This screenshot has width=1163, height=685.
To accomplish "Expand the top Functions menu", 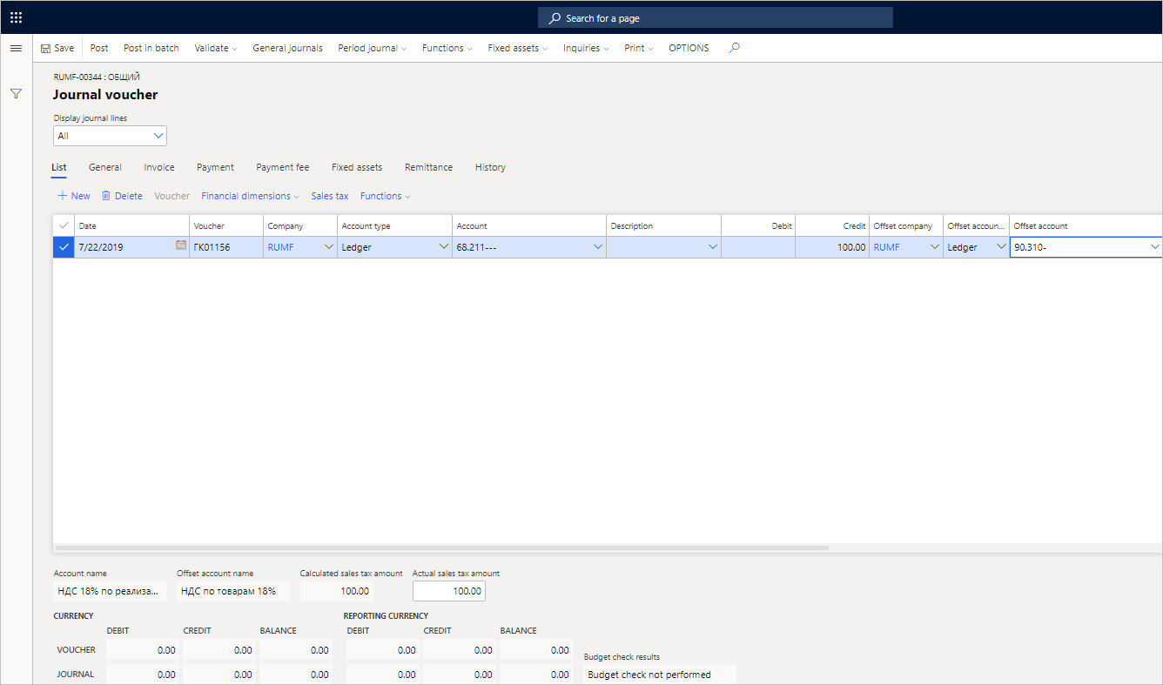I will [x=447, y=48].
